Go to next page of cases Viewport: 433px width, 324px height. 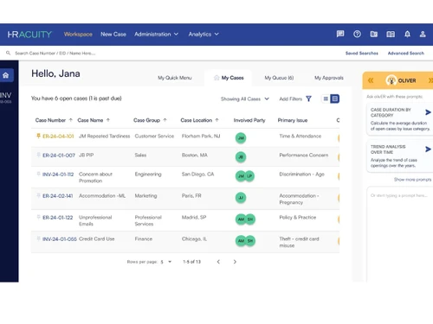[235, 262]
